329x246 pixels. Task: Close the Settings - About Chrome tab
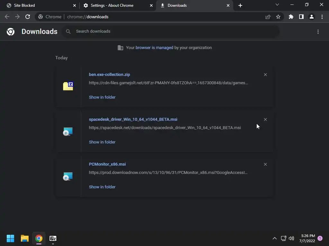[x=151, y=5]
